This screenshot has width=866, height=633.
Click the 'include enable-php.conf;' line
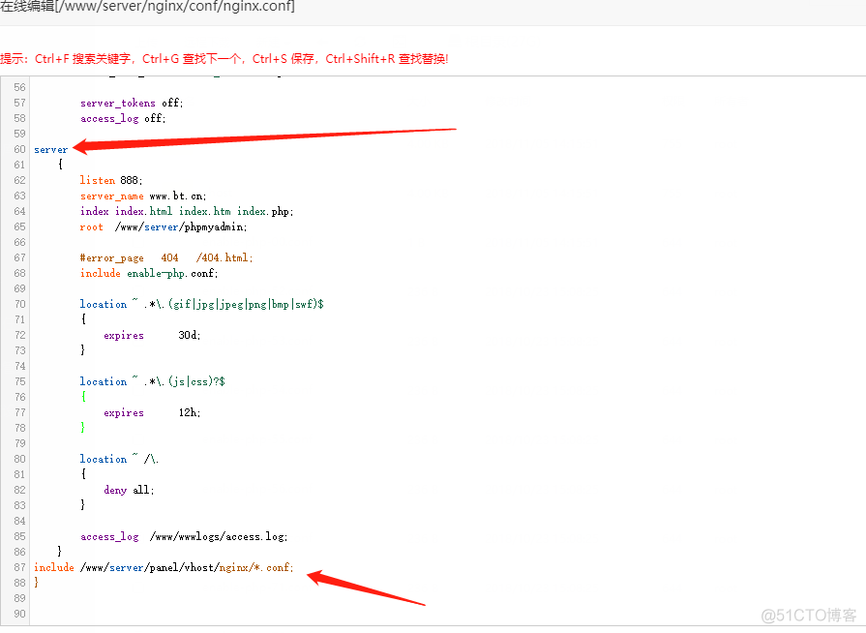(x=148, y=273)
